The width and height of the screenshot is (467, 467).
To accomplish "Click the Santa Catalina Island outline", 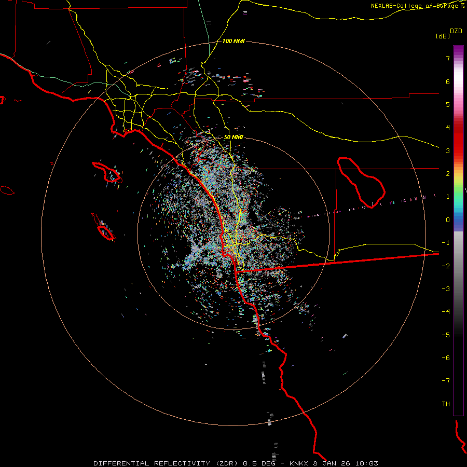I will [107, 172].
